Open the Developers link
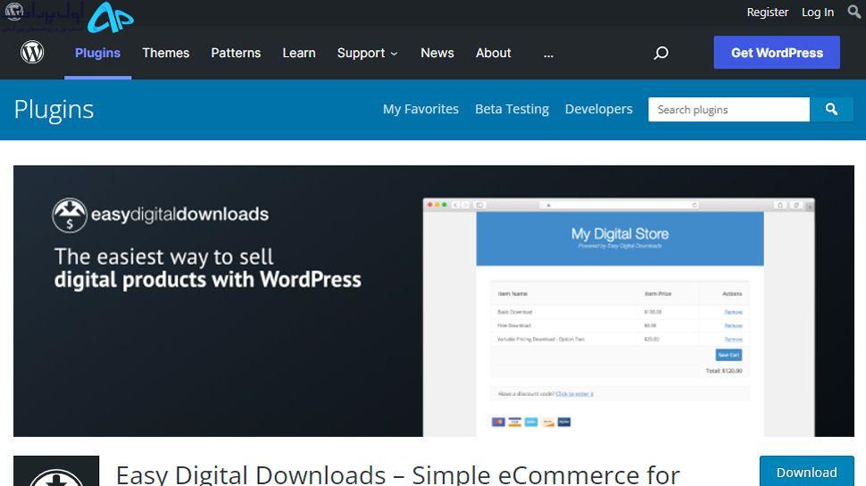866x486 pixels. [x=599, y=109]
